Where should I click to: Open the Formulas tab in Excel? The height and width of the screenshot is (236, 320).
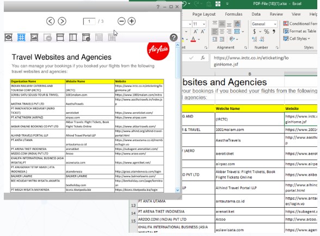pyautogui.click(x=233, y=14)
